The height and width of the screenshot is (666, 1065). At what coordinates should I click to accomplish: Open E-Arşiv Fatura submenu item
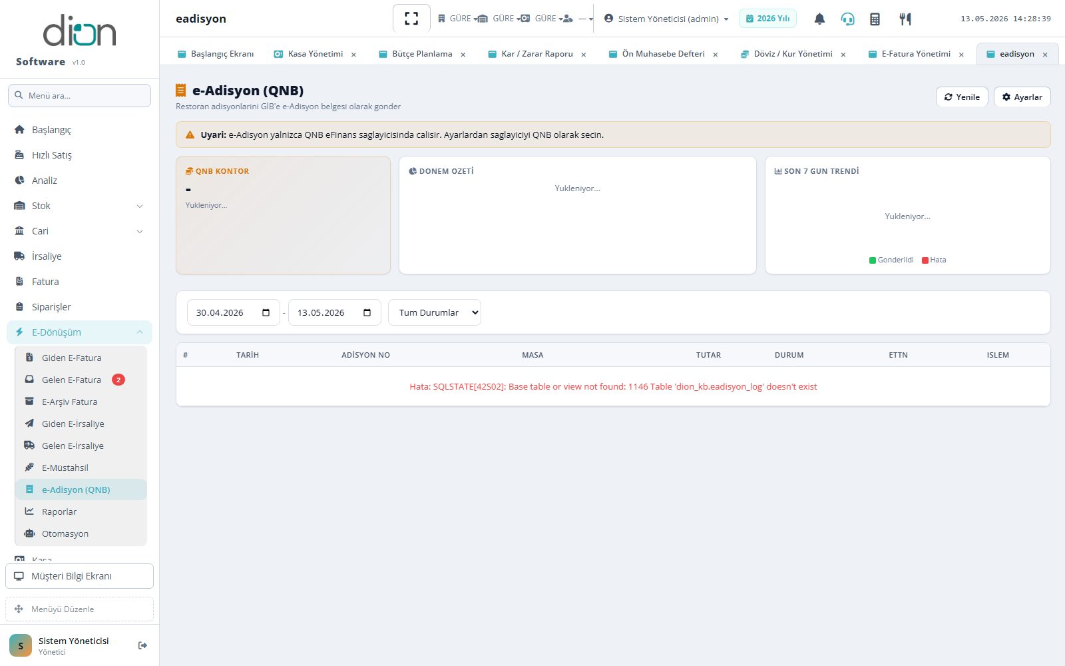pos(81,402)
